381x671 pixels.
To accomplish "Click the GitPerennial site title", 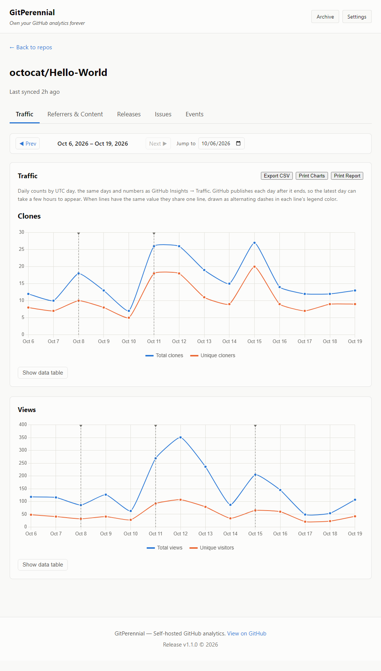I will [32, 13].
